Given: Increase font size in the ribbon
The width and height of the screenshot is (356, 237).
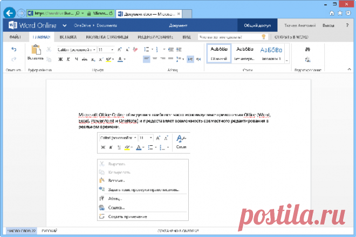Looking at the screenshot, I should [120, 49].
